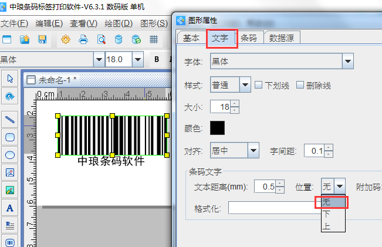Open the 对齐 alignment dropdown
382x247 pixels.
point(253,151)
